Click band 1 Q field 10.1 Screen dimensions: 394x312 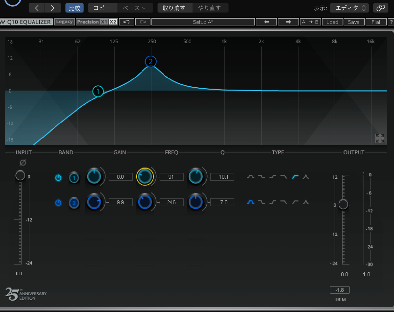[x=223, y=177]
